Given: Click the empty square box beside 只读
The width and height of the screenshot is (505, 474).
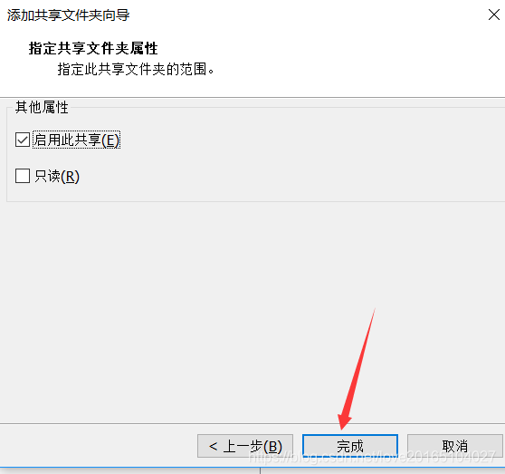Looking at the screenshot, I should tap(23, 176).
